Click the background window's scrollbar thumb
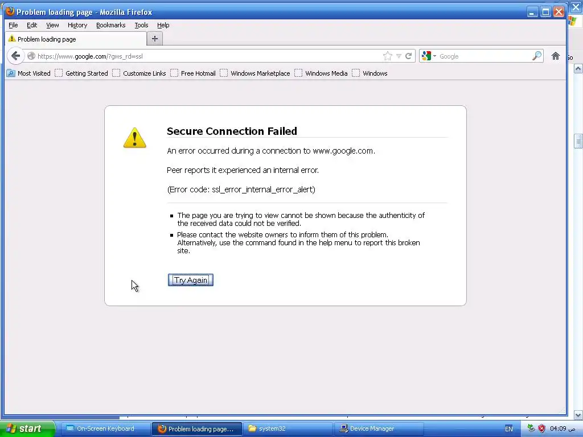583x437 pixels. 578,141
